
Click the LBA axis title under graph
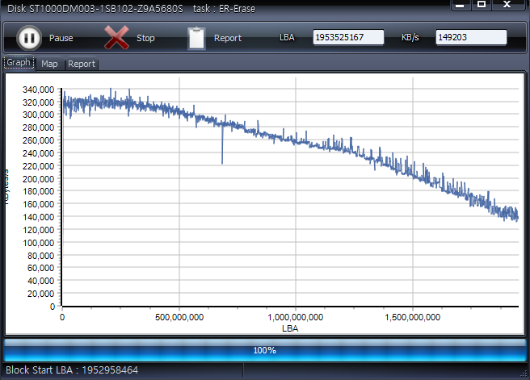click(x=290, y=328)
